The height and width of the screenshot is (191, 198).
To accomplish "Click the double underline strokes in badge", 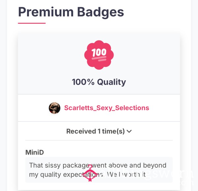I will [99, 59].
